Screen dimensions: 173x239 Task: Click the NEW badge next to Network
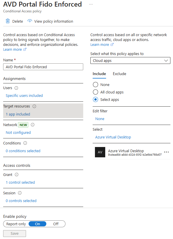point(23,125)
